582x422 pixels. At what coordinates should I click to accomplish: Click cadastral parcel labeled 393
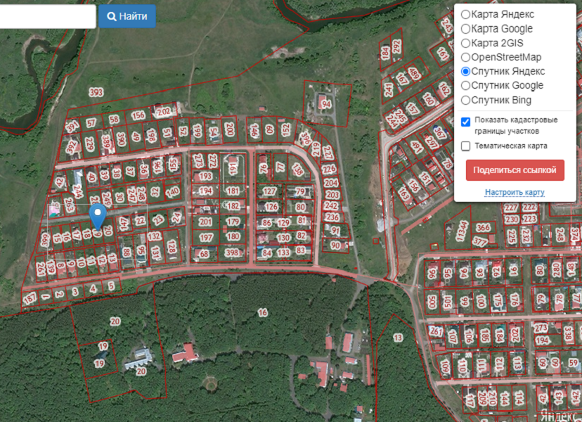click(x=96, y=92)
